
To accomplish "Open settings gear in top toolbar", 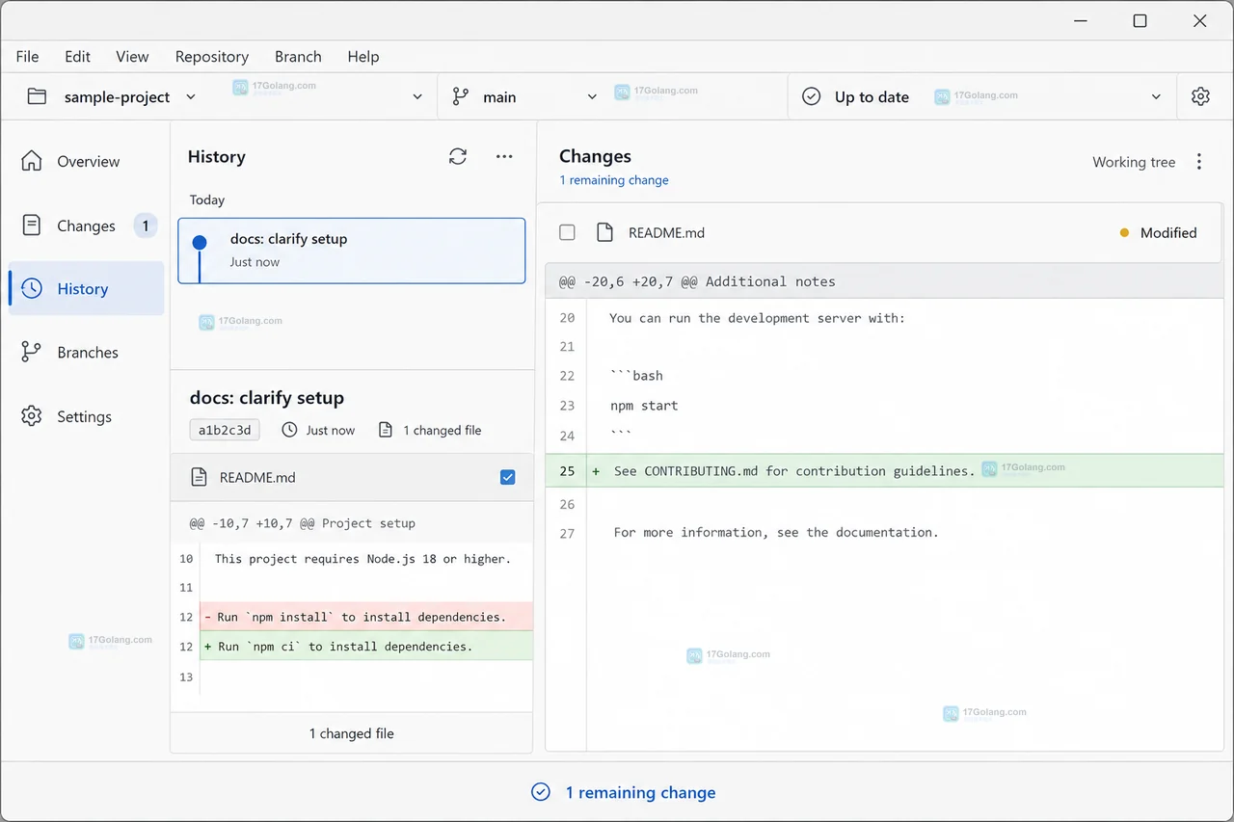I will (1200, 96).
